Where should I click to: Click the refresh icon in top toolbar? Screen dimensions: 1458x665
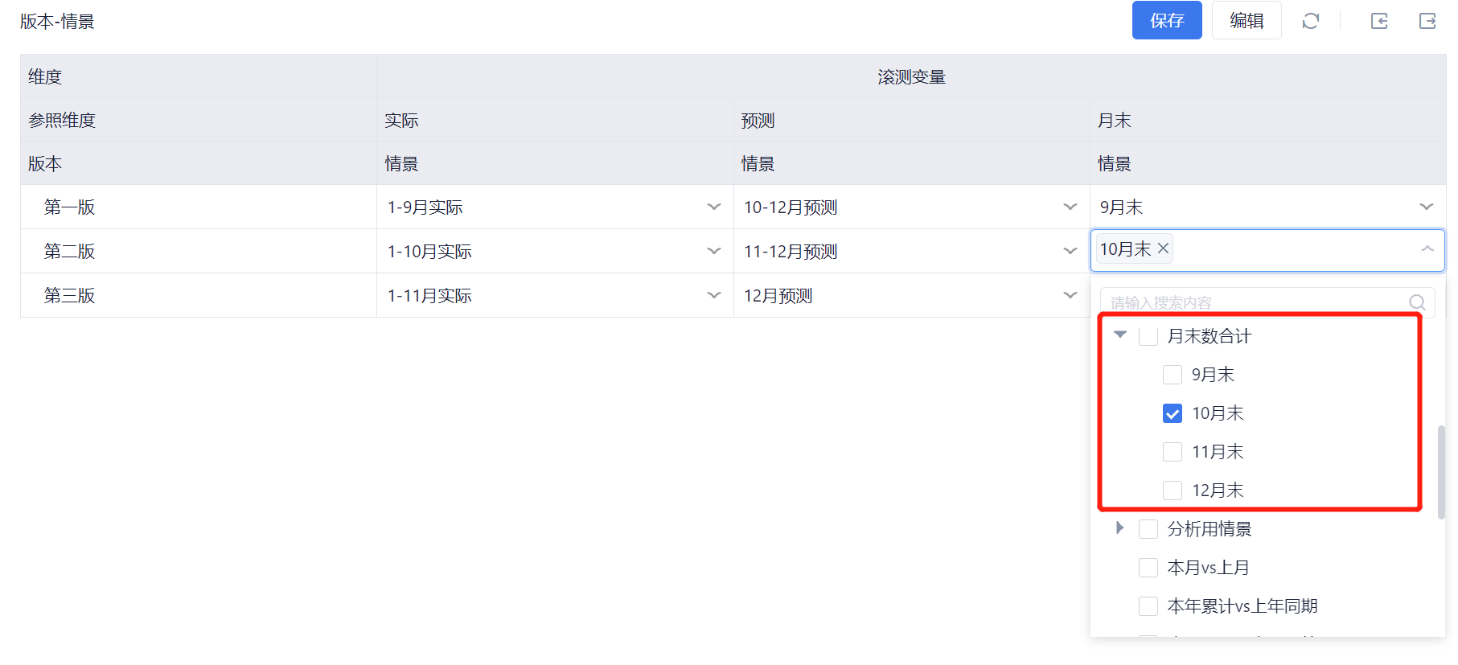coord(1310,21)
